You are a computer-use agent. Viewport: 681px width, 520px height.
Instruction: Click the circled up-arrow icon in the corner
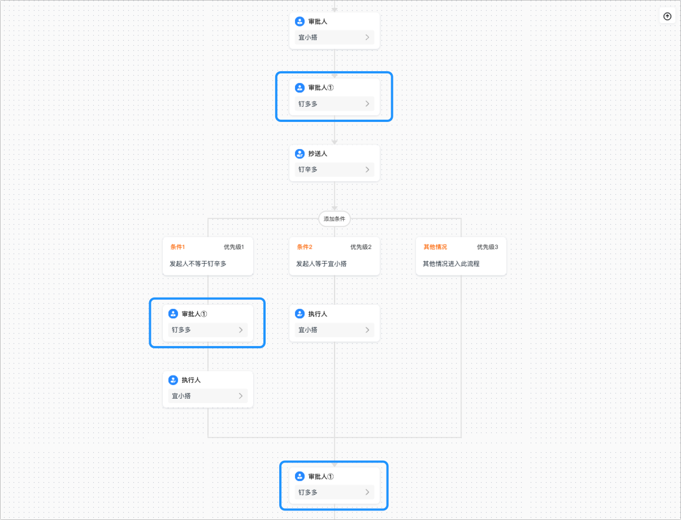667,16
